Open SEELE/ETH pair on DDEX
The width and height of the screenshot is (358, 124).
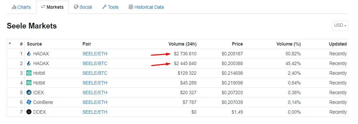(x=95, y=112)
